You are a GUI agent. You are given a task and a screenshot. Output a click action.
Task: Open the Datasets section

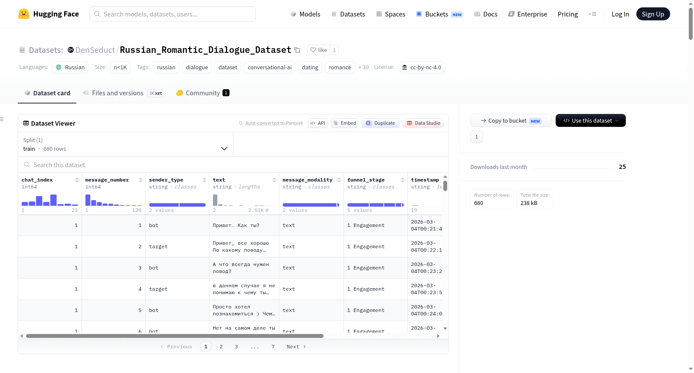coord(348,14)
